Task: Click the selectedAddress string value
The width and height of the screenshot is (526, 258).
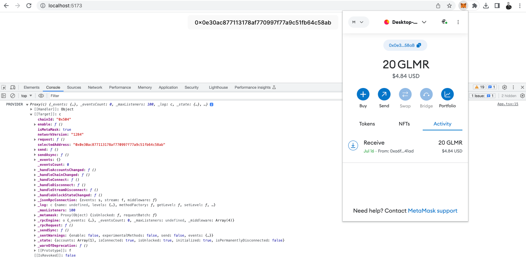Action: (x=119, y=145)
